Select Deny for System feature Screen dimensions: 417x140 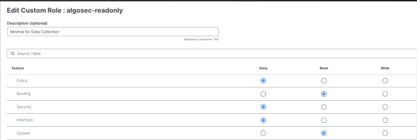point(263,133)
